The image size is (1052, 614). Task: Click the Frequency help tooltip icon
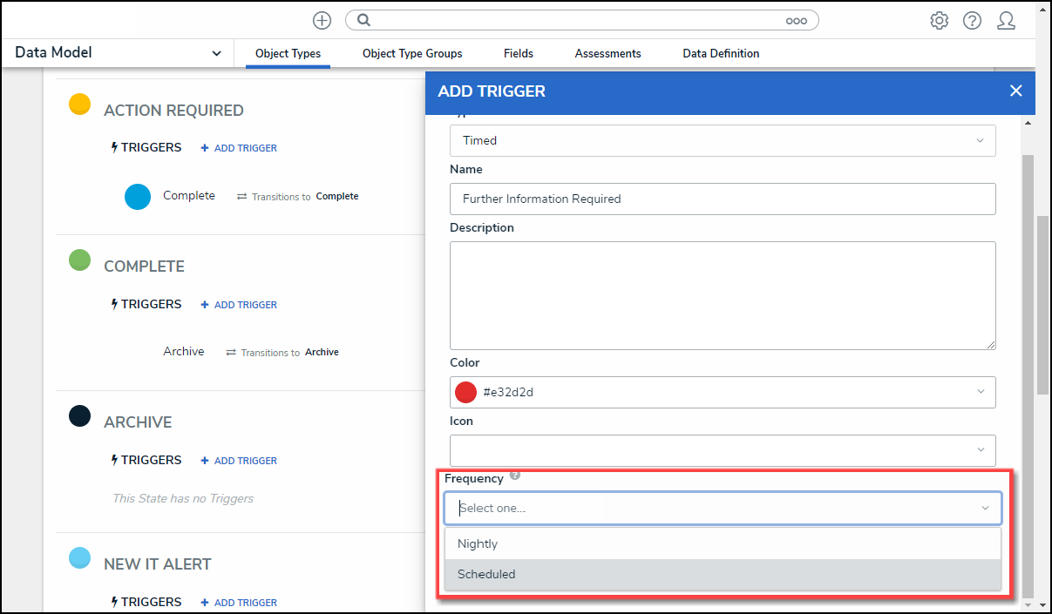click(515, 476)
